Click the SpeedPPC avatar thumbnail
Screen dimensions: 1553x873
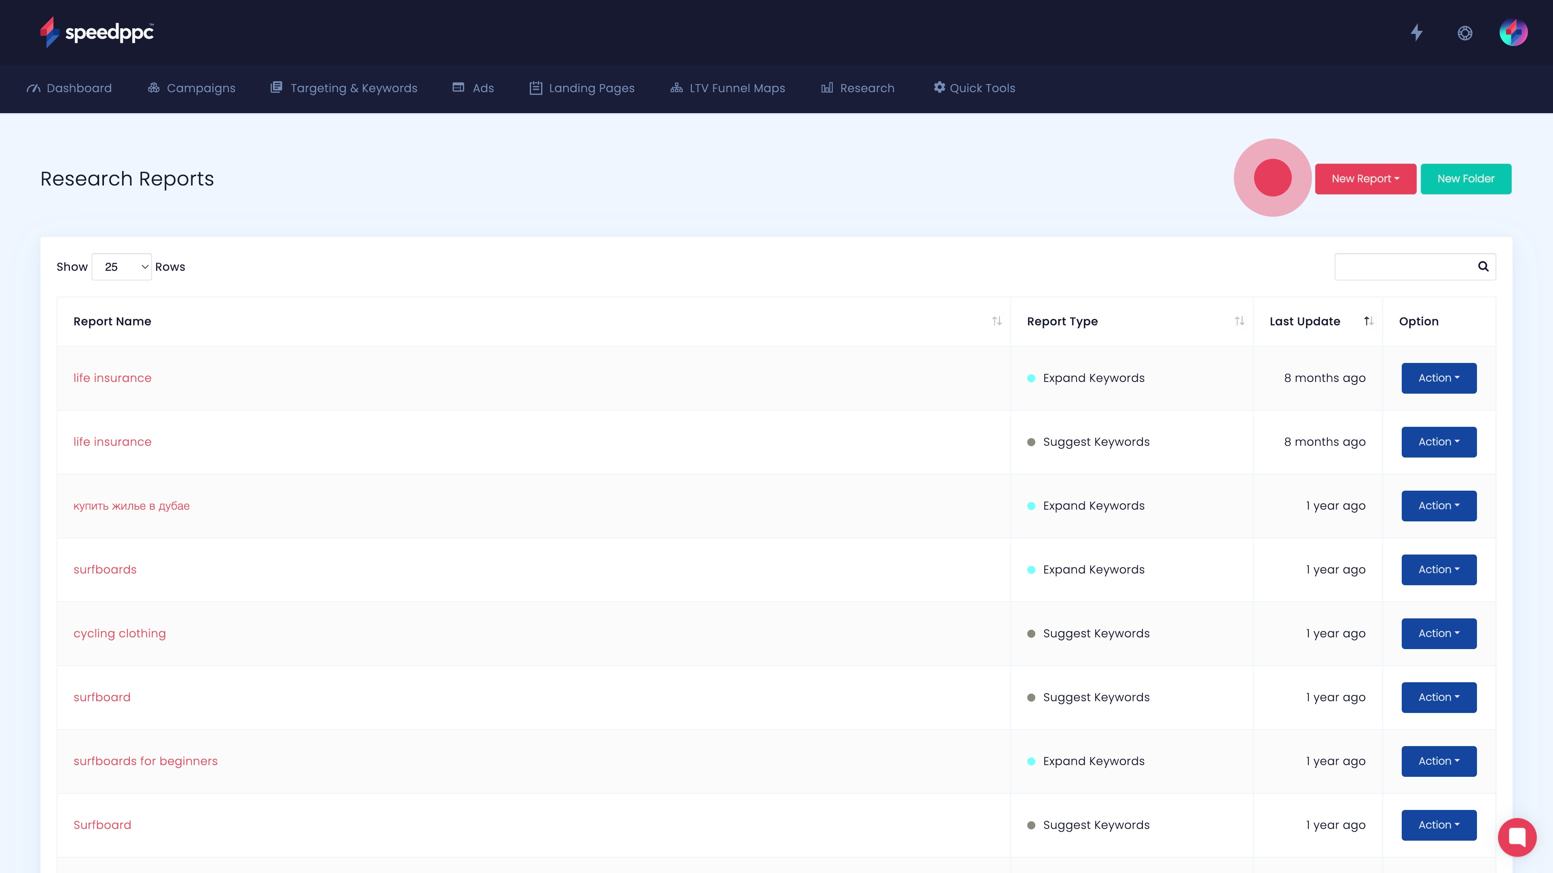pyautogui.click(x=1515, y=32)
